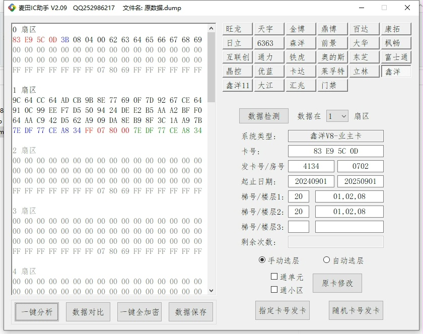Click the 鼎博 brand button
This screenshot has width=423, height=334.
click(333, 29)
